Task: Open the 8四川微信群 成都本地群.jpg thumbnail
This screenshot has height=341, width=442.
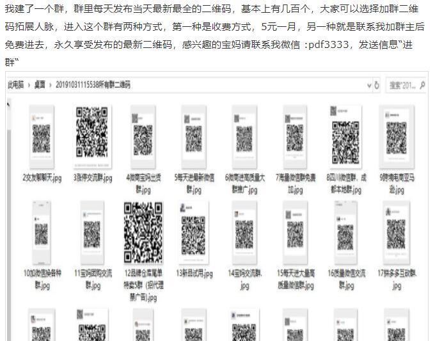Action: (x=345, y=137)
